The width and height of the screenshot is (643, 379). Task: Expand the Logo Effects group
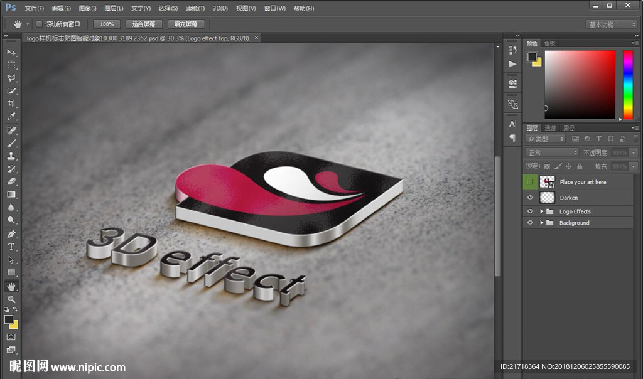tap(542, 211)
